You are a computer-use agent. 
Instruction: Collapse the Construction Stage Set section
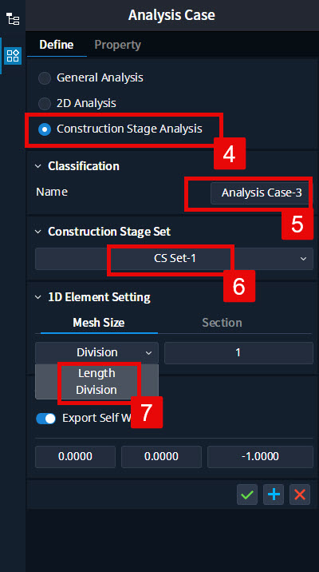[x=37, y=232]
